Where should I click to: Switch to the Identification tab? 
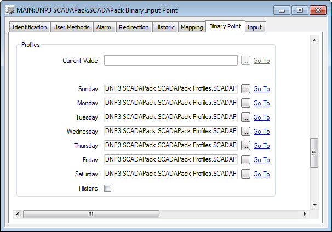pos(30,27)
